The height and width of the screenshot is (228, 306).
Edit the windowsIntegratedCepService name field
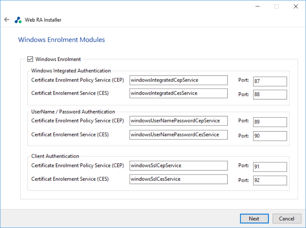coord(178,80)
